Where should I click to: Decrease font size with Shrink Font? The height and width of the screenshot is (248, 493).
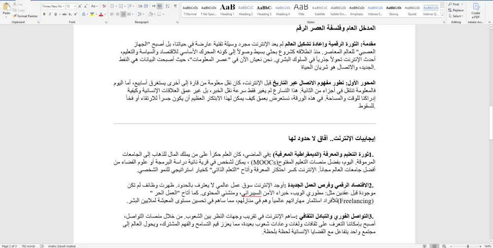[85, 6]
